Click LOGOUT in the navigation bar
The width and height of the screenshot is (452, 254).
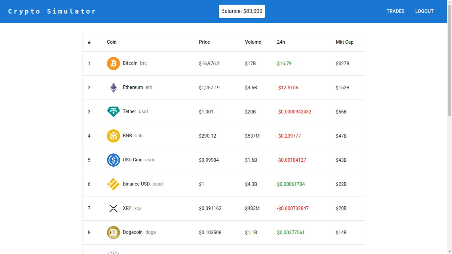click(424, 11)
